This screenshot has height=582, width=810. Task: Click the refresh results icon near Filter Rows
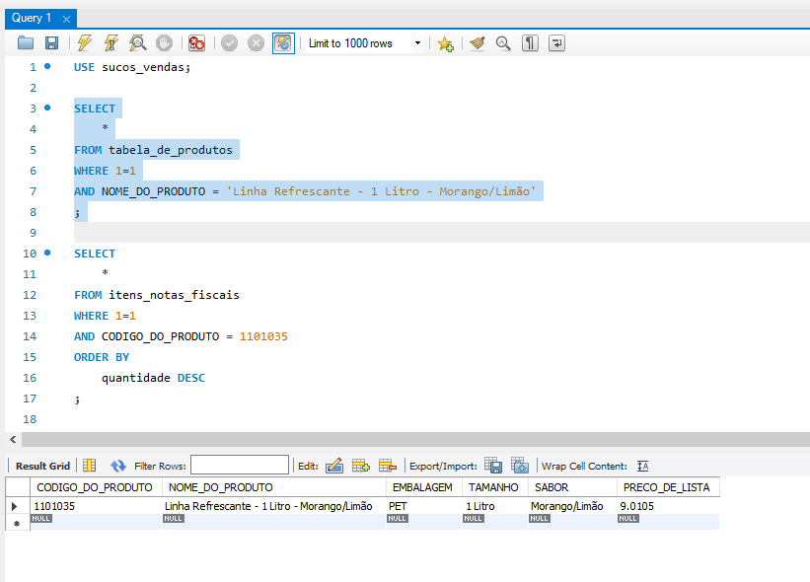click(118, 466)
